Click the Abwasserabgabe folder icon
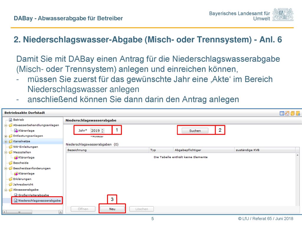Image resolution: width=302 pixels, height=227 pixels. (x=11, y=190)
